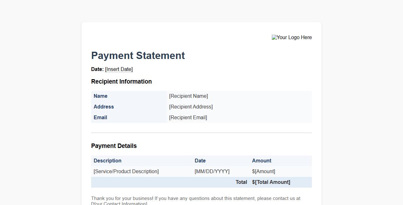Click the broken "Your Logo Here" image placeholder
Screen dimensions: 403x205
[291, 37]
